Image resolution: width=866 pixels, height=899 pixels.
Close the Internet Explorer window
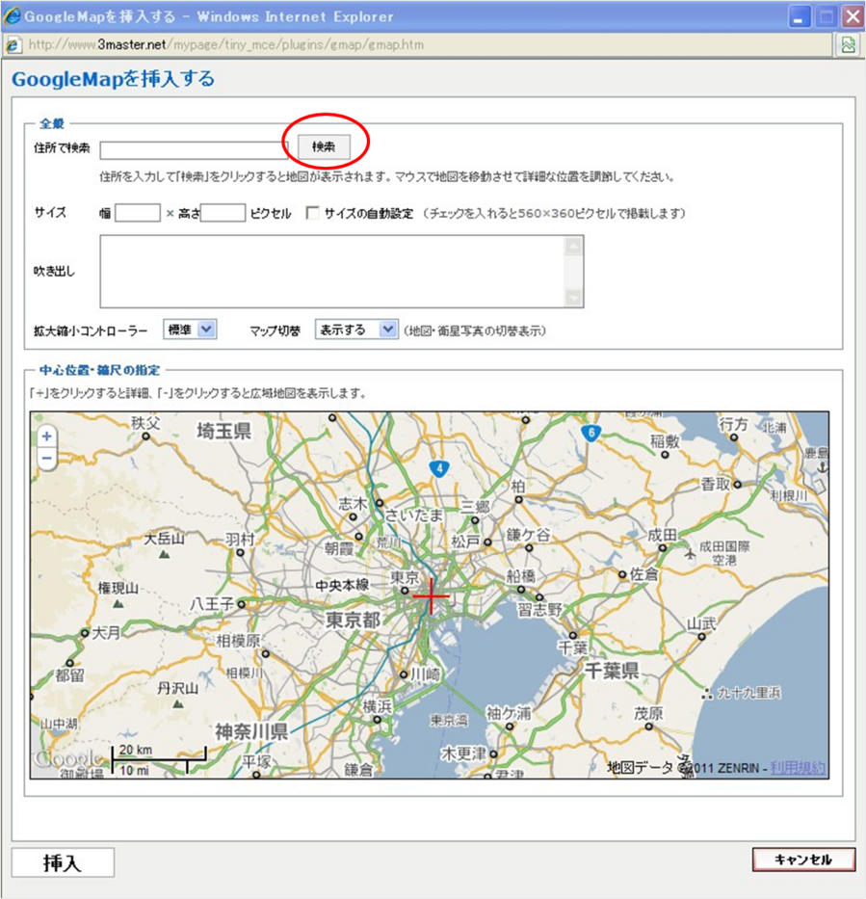click(x=853, y=17)
